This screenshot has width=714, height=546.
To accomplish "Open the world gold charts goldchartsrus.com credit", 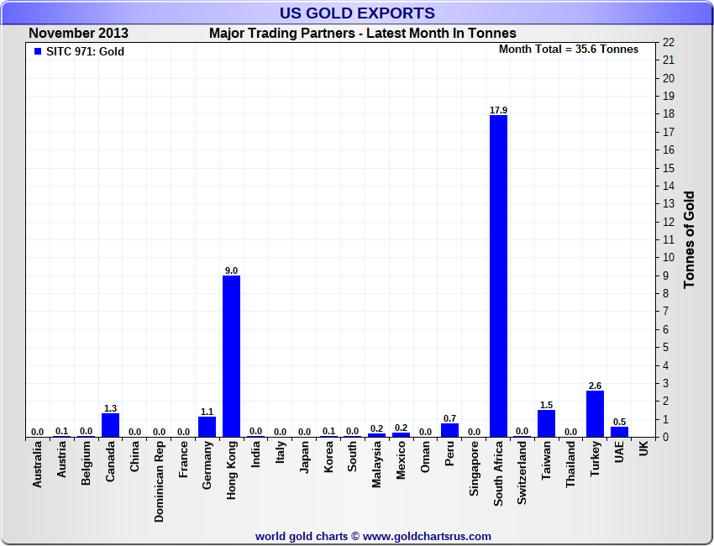I will coord(374,537).
